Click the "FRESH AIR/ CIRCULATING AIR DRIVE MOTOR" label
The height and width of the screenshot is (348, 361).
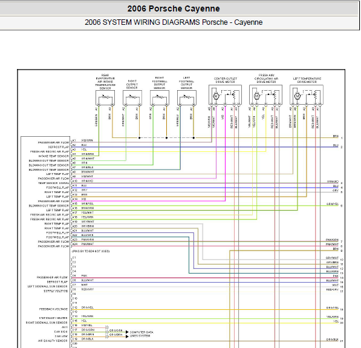tap(266, 79)
